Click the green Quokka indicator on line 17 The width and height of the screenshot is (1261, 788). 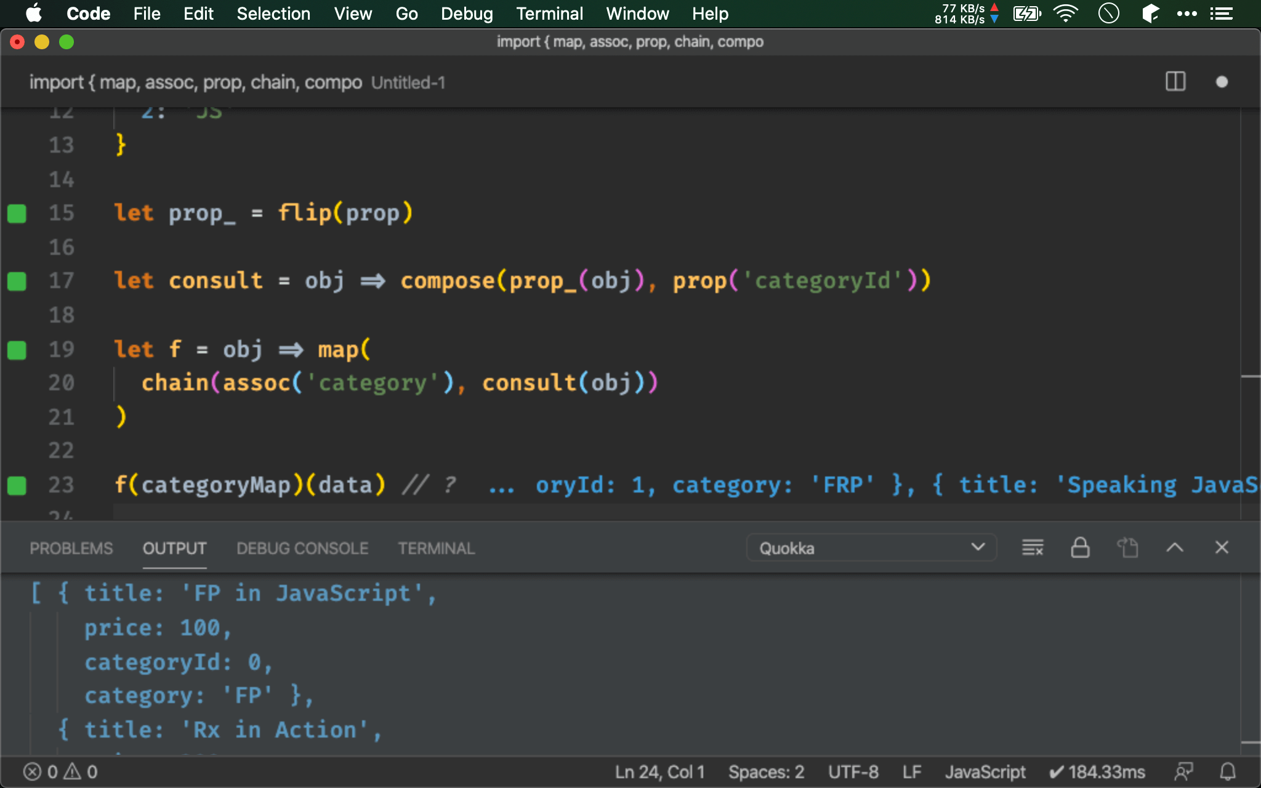click(x=17, y=281)
